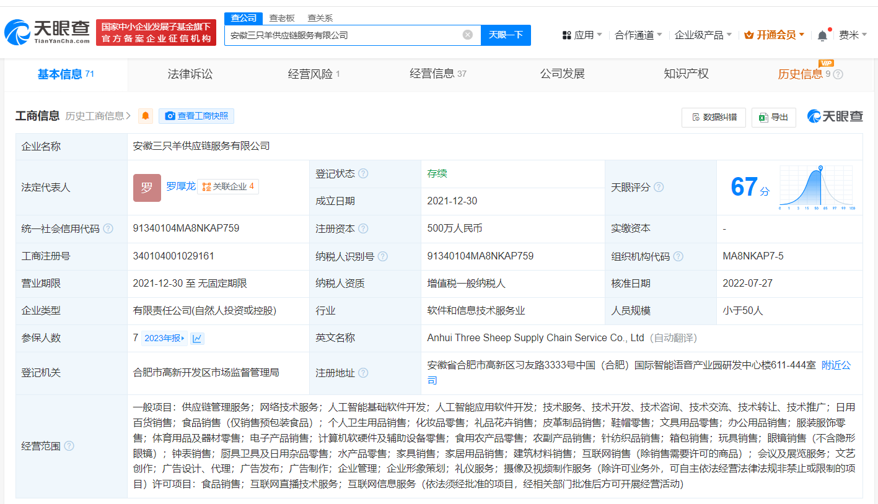The height and width of the screenshot is (504, 878).
Task: Click the export icon on the 导出 button
Action: coord(764,118)
